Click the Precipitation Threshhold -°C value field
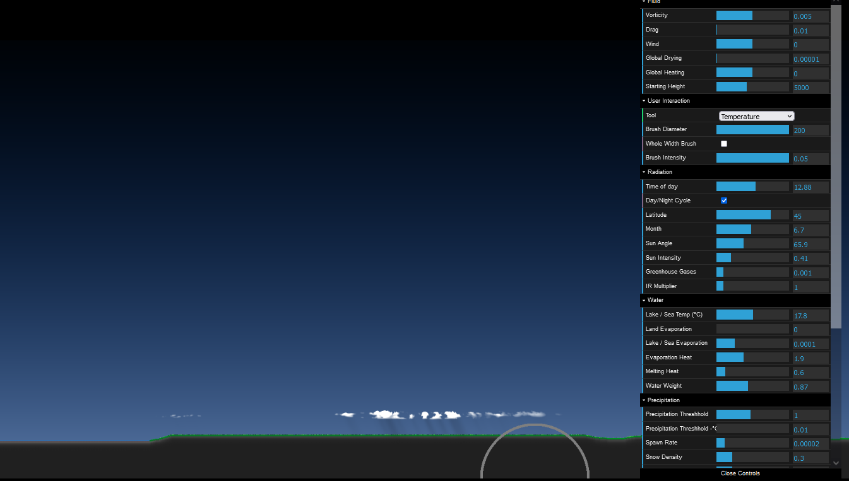 point(810,429)
